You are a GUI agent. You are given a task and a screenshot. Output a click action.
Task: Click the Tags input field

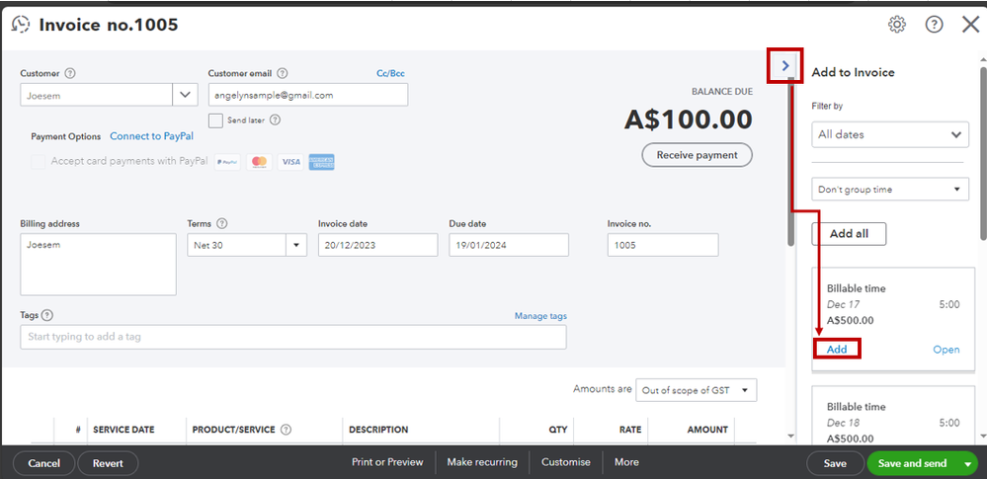pyautogui.click(x=293, y=337)
